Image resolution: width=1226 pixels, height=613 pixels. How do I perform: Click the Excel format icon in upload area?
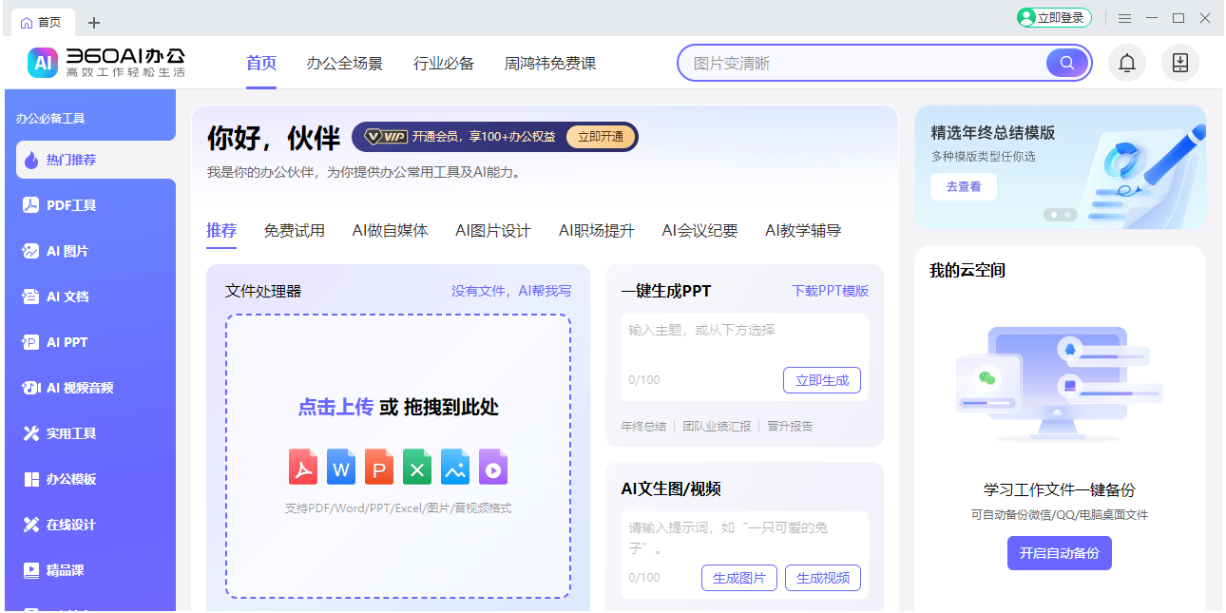416,467
